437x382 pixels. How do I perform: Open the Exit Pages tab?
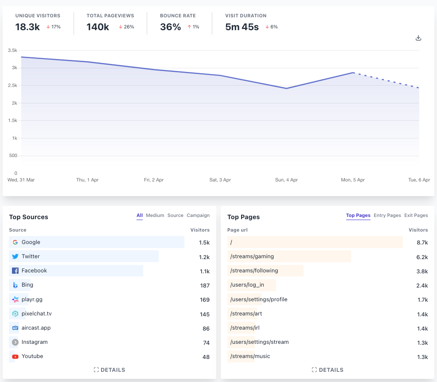[x=416, y=216]
